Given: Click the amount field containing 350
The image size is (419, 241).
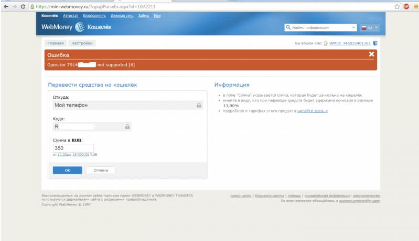Looking at the screenshot, I should (x=73, y=148).
